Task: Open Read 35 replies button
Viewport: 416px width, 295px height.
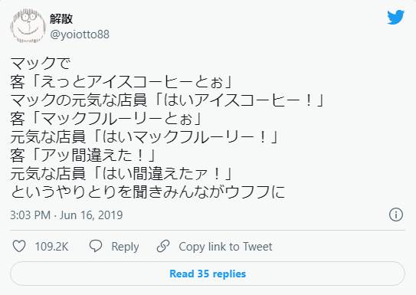Action: click(x=208, y=274)
